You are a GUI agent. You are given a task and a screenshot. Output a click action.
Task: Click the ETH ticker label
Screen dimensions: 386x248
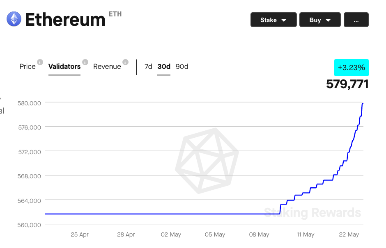pyautogui.click(x=115, y=14)
